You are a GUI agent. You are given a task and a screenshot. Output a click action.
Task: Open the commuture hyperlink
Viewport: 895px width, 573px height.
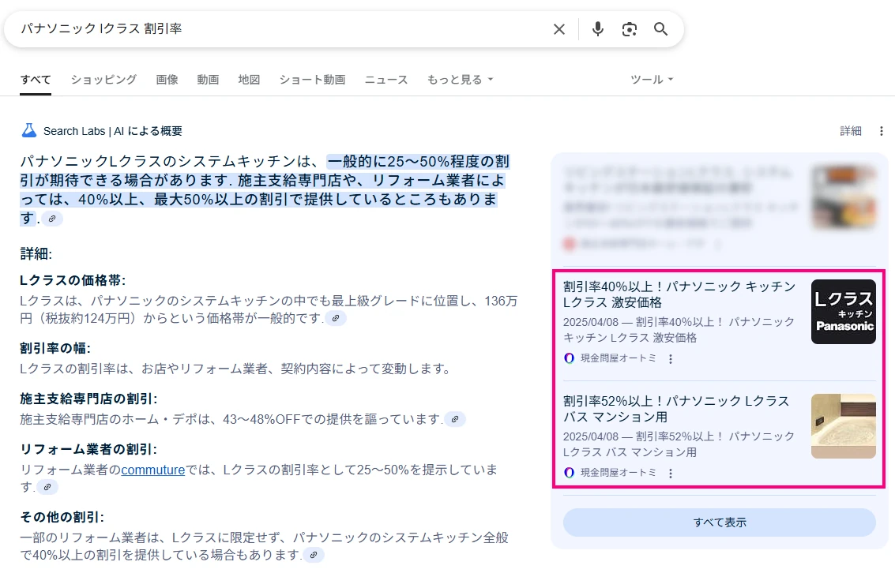tap(153, 470)
